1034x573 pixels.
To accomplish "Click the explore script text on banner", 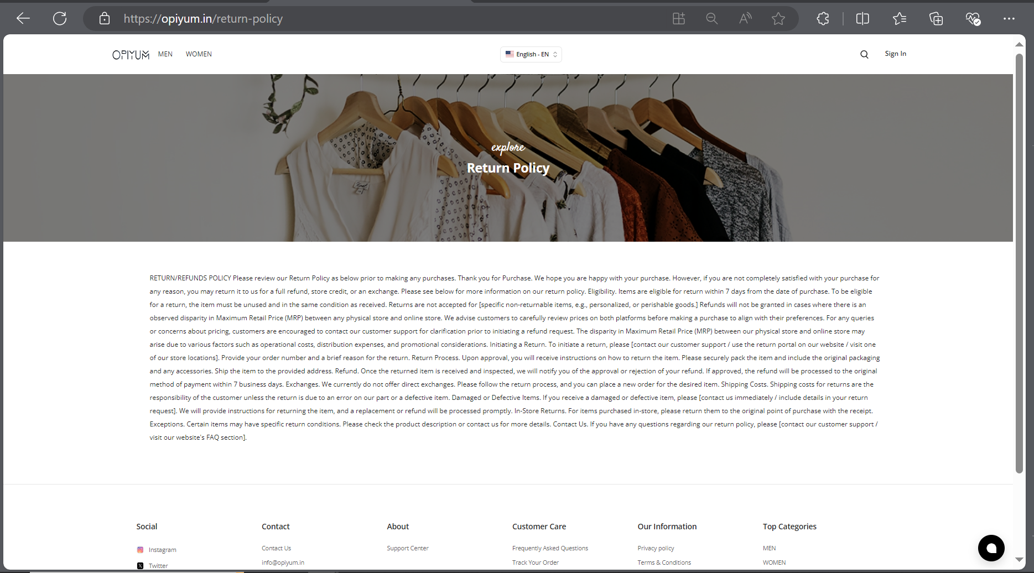I will click(x=508, y=147).
